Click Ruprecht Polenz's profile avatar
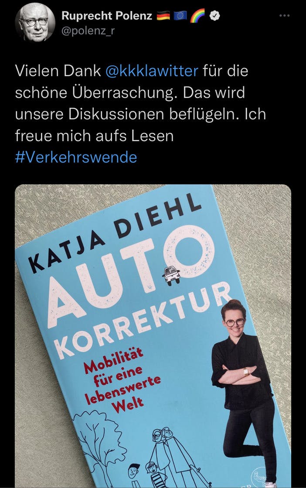 click(x=35, y=22)
